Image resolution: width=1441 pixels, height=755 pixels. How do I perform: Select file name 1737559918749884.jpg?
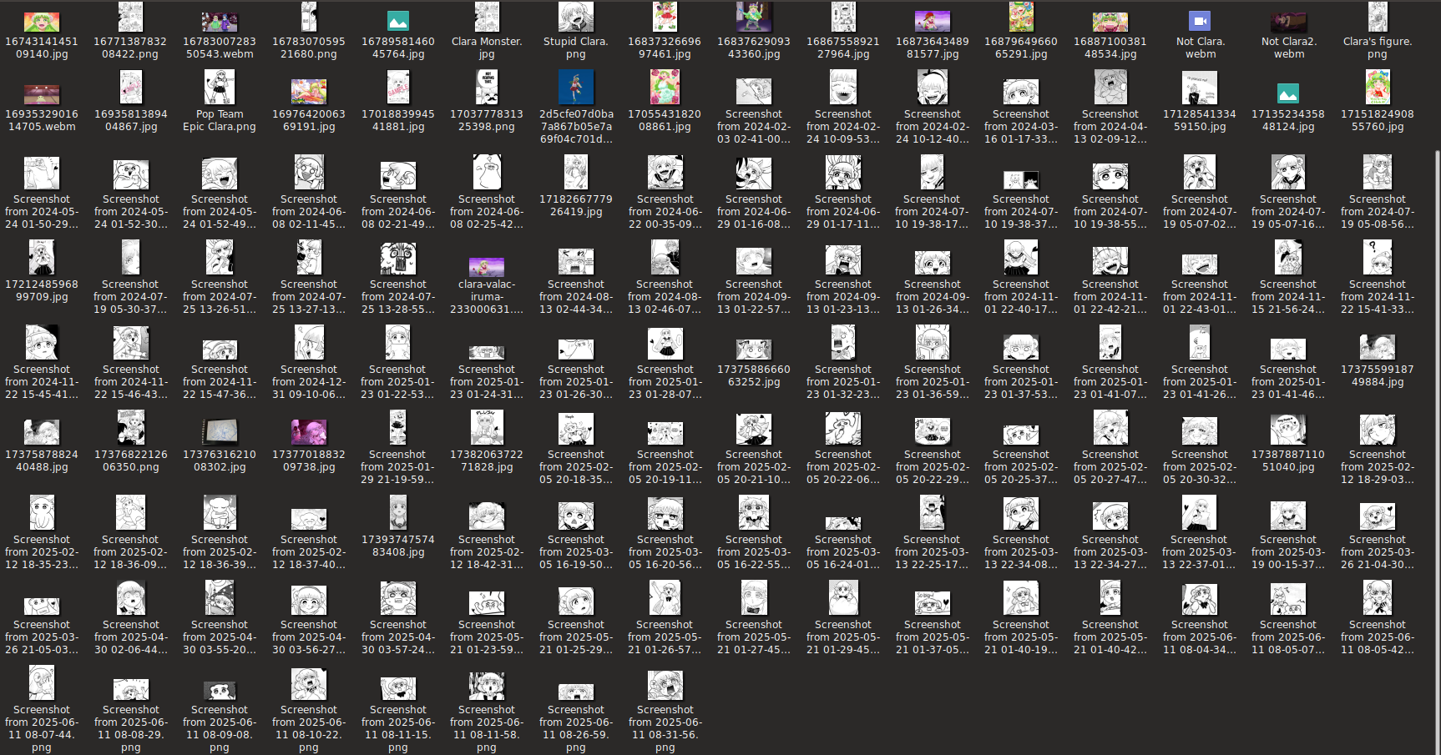pyautogui.click(x=1378, y=375)
